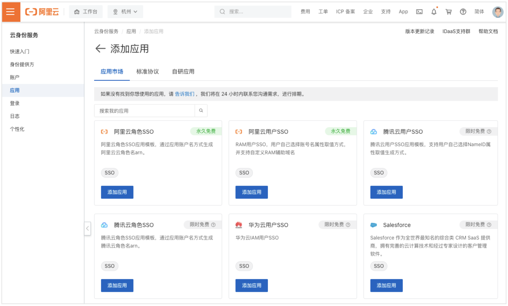Open the 工单 menu
This screenshot has width=508, height=306.
click(323, 12)
